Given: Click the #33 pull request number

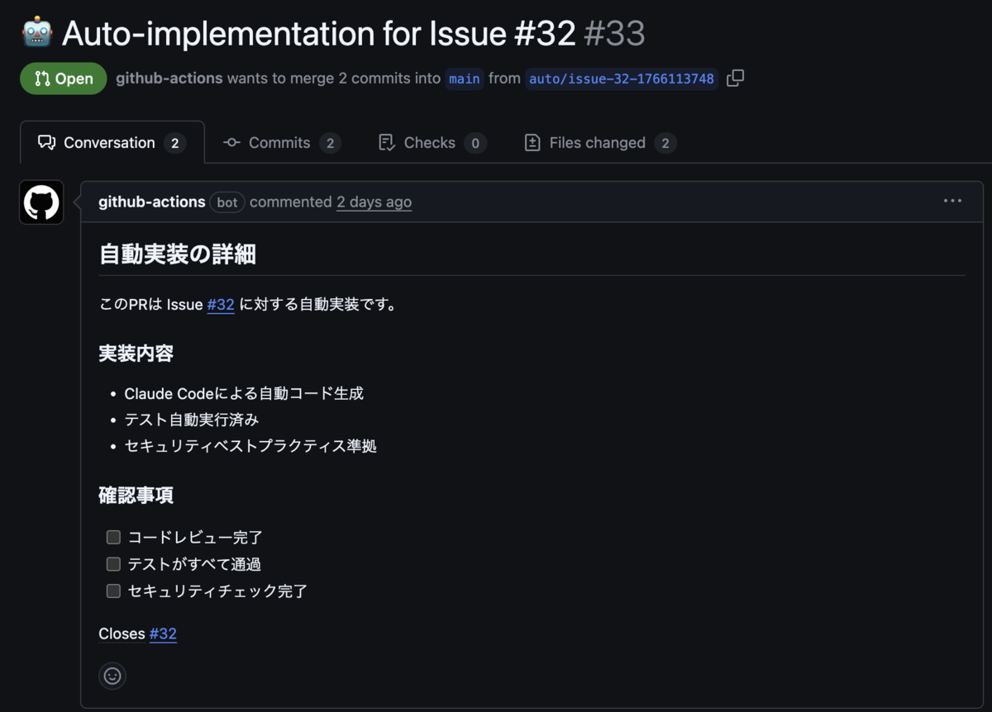Looking at the screenshot, I should [x=614, y=33].
